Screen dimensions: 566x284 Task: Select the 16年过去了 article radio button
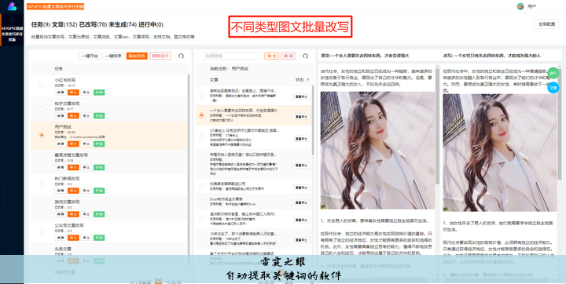tap(201, 238)
